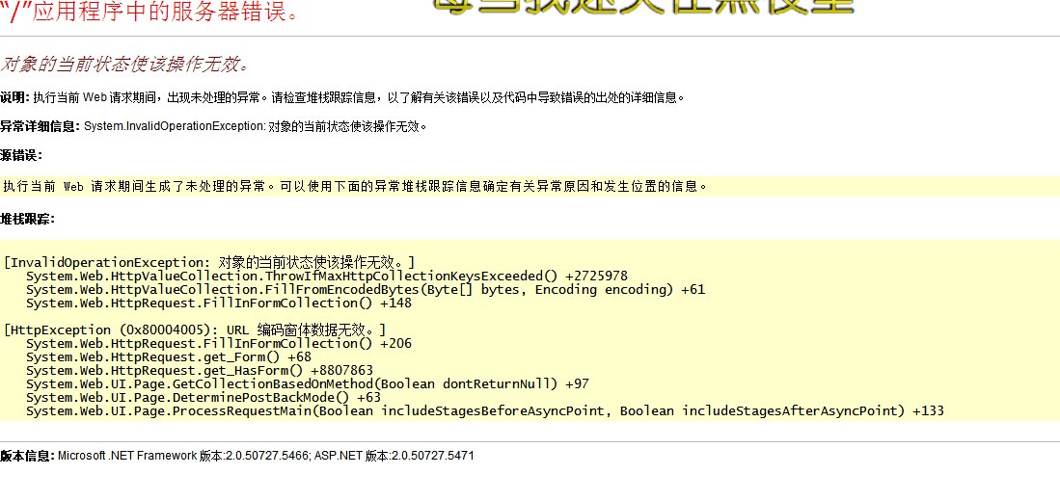Viewport: 1060px width, 501px height.
Task: Click the 版本信息 .NET Framework version text
Action: [x=237, y=456]
